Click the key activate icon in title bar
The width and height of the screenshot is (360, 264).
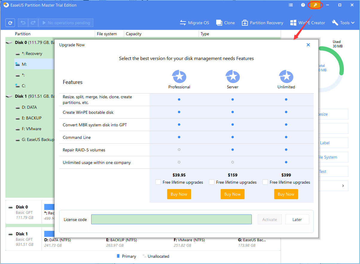tap(315, 5)
